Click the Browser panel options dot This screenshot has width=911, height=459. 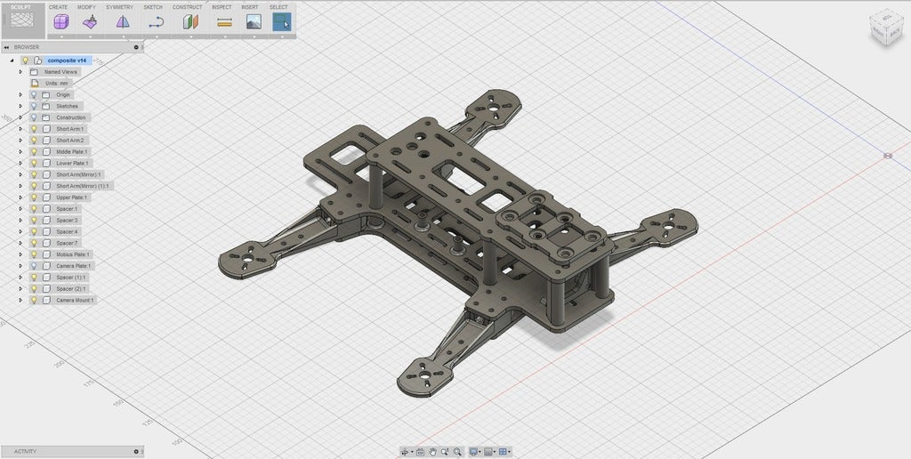tap(136, 47)
